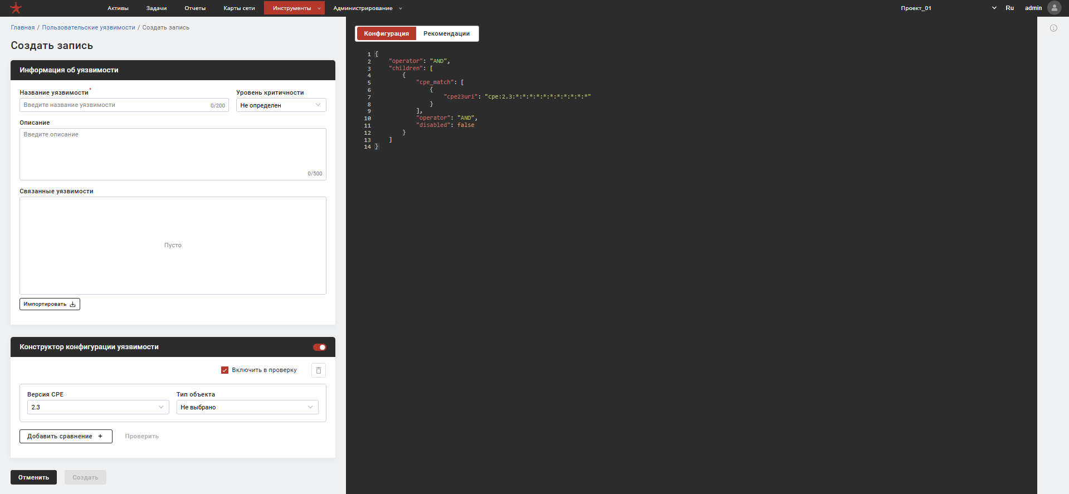Expand the 'Версия CPE' dropdown

tap(98, 407)
